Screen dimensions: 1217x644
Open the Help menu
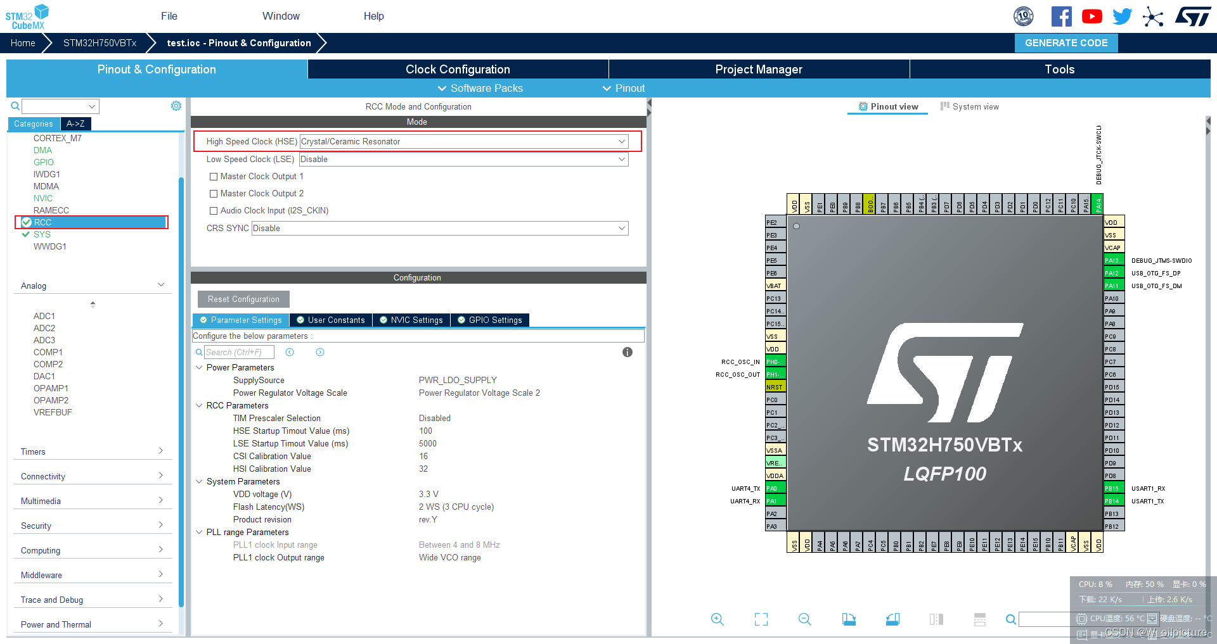(374, 16)
